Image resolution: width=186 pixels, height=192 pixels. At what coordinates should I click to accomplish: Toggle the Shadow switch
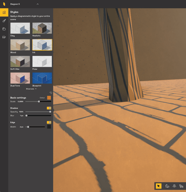click(x=49, y=108)
